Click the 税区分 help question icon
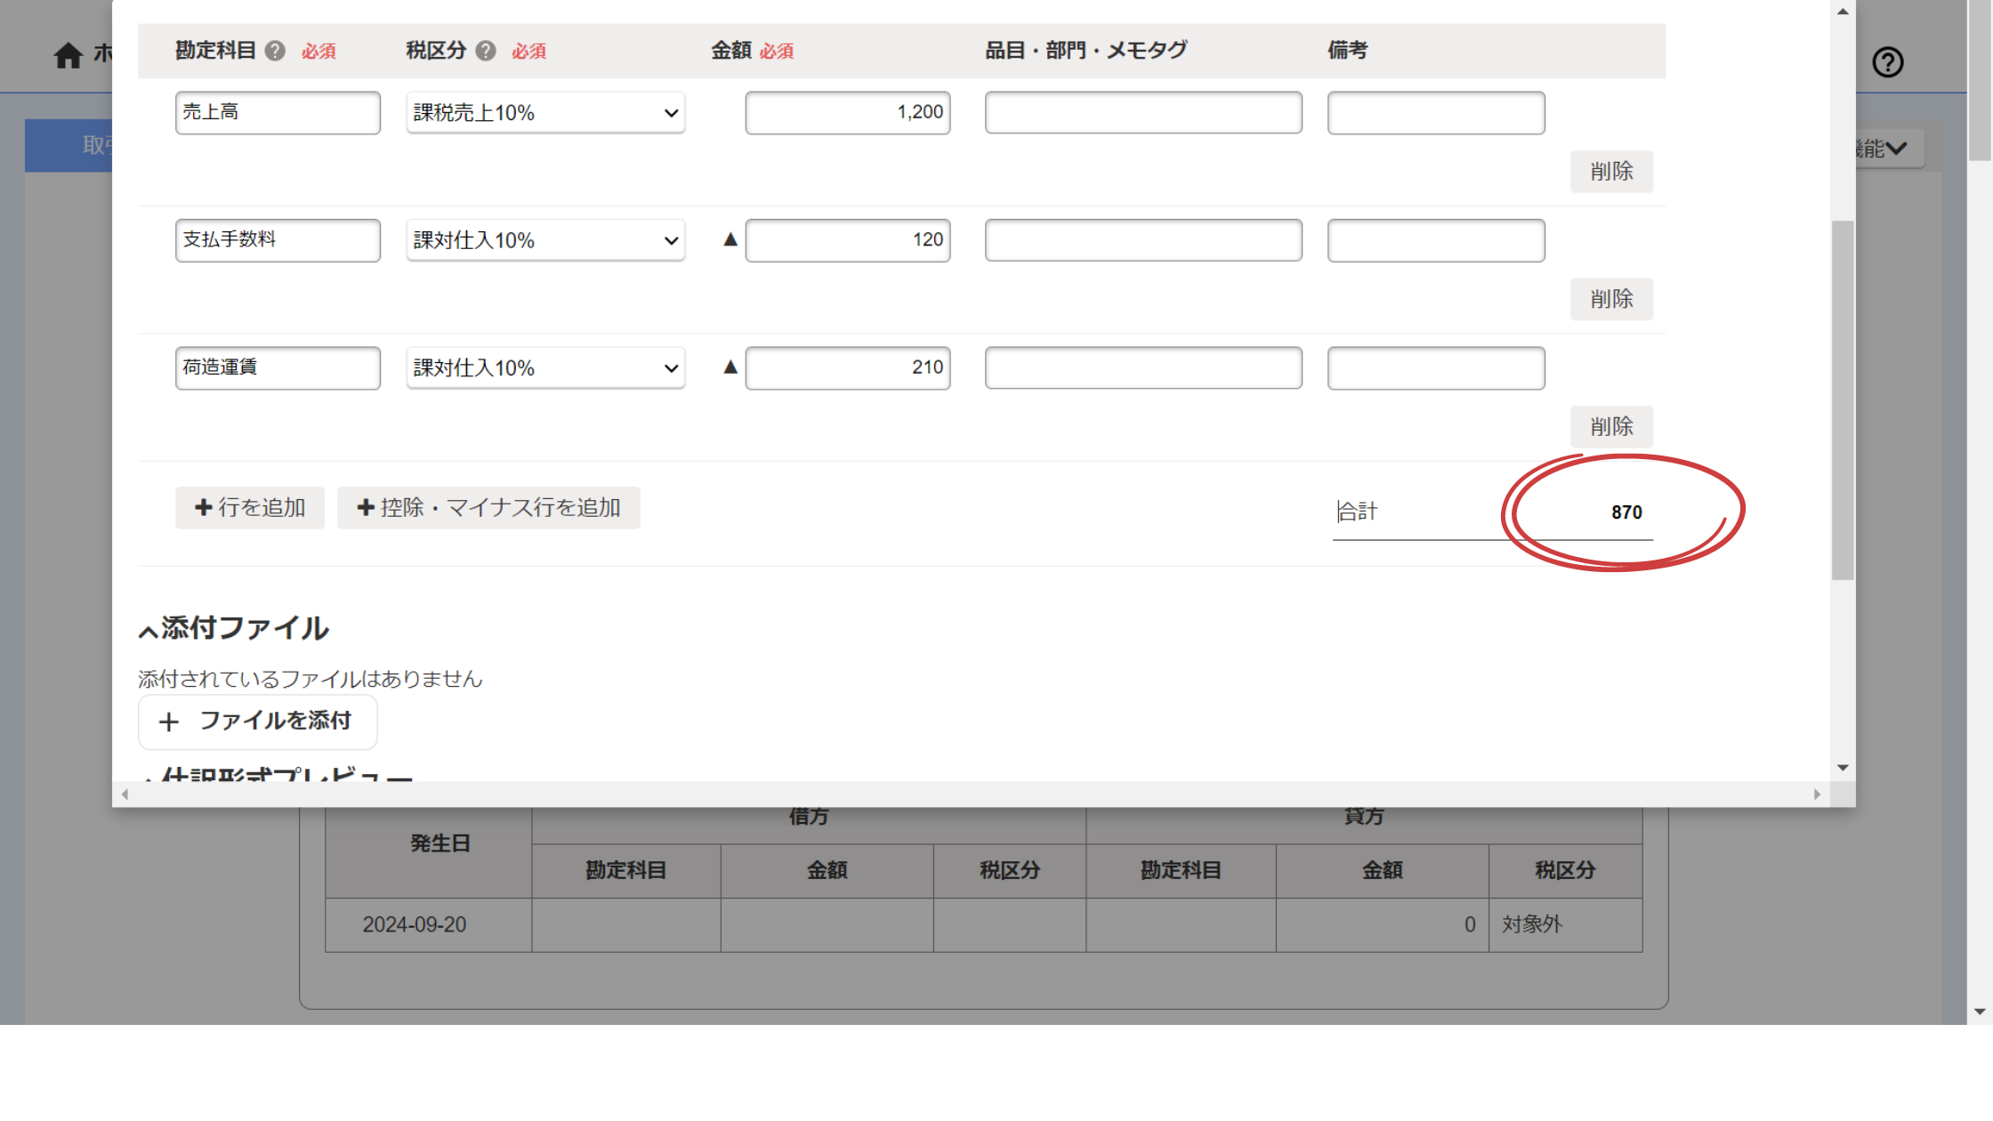The height and width of the screenshot is (1121, 1993). click(486, 51)
